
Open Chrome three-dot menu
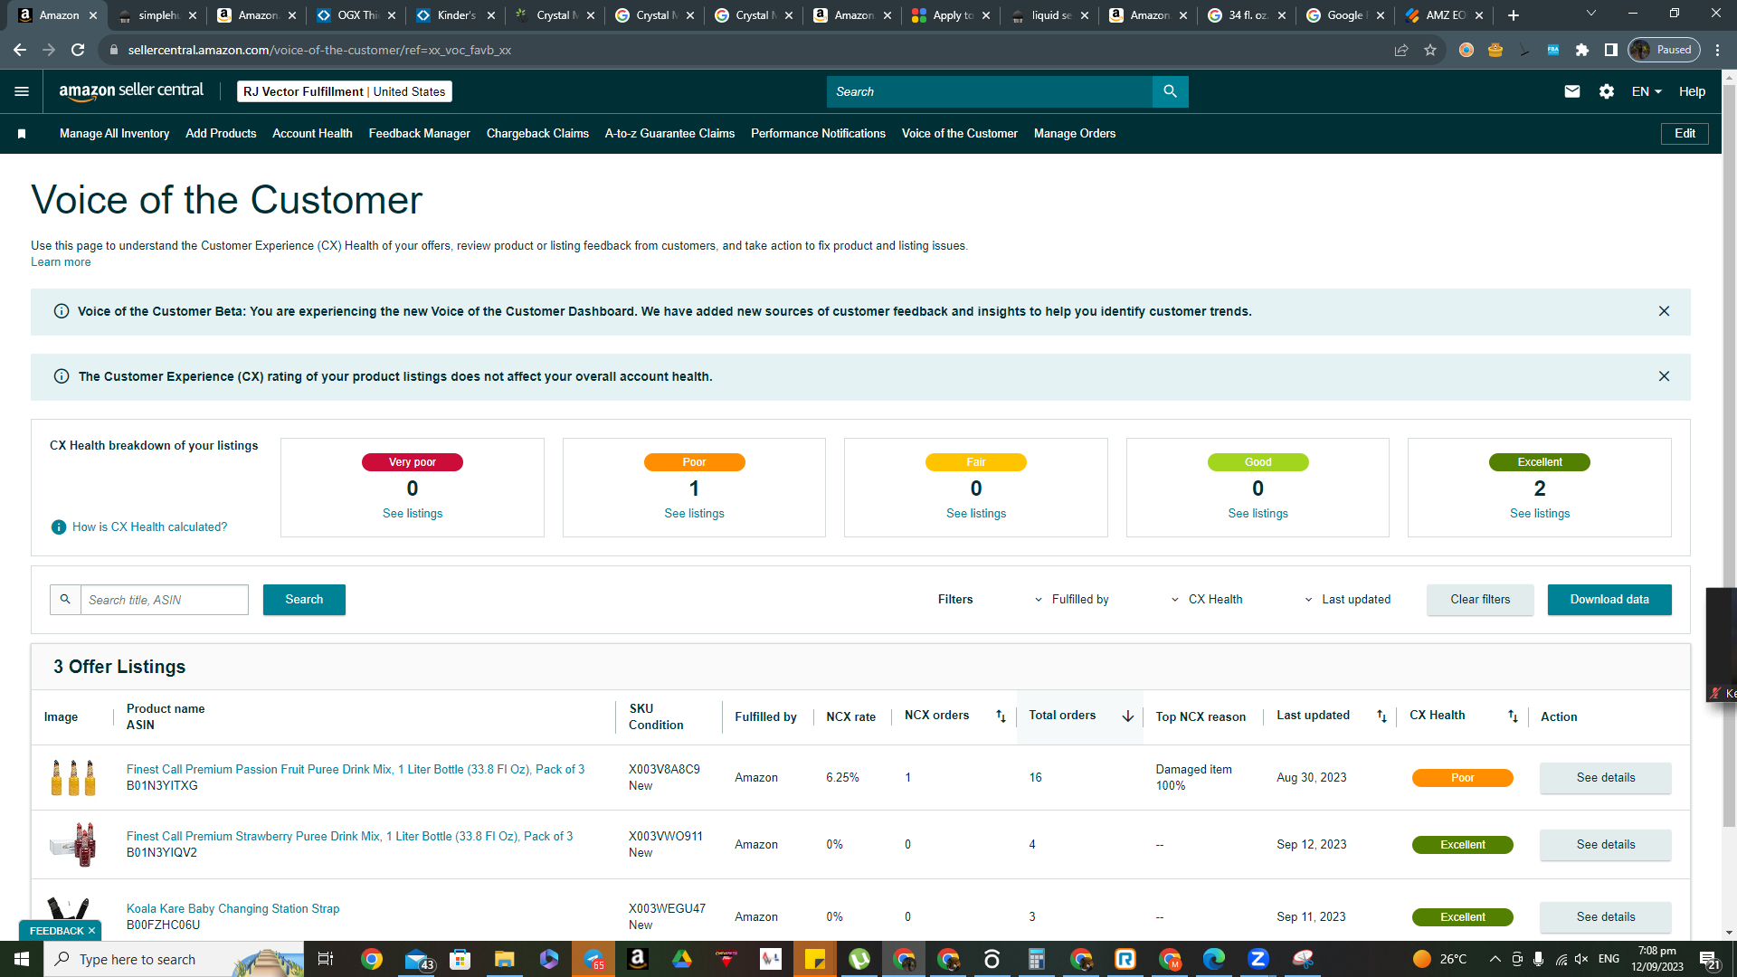coord(1718,50)
